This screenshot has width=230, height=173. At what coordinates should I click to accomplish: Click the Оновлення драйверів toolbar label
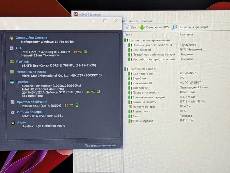pyautogui.click(x=193, y=27)
